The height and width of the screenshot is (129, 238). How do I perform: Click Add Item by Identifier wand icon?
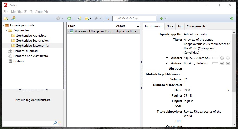click(79, 18)
